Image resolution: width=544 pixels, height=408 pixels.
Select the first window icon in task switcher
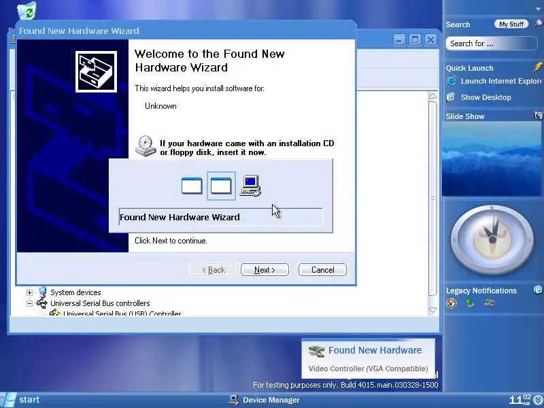coord(192,186)
